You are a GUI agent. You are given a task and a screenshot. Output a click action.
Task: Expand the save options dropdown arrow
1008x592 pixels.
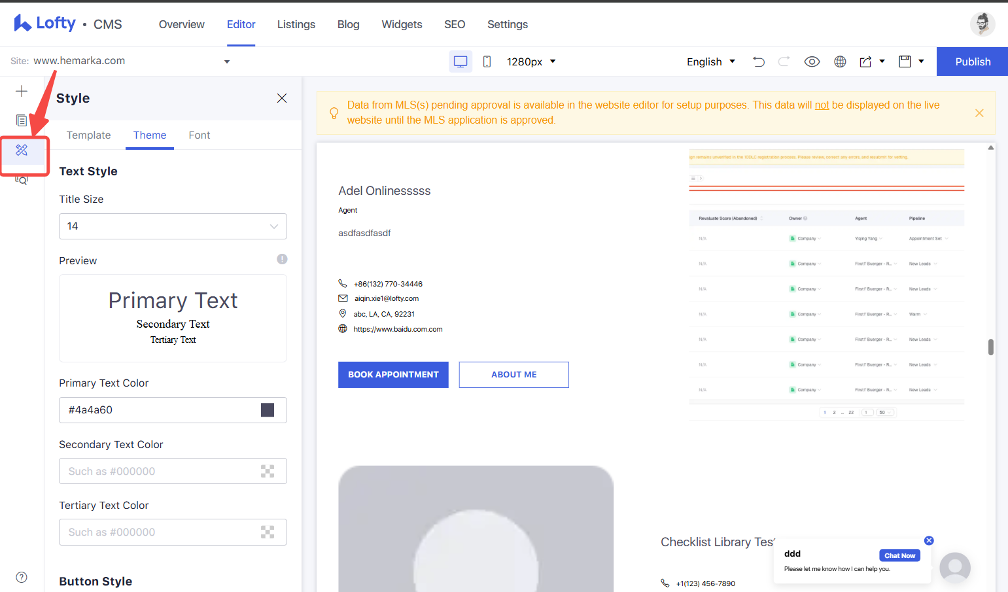tap(921, 61)
